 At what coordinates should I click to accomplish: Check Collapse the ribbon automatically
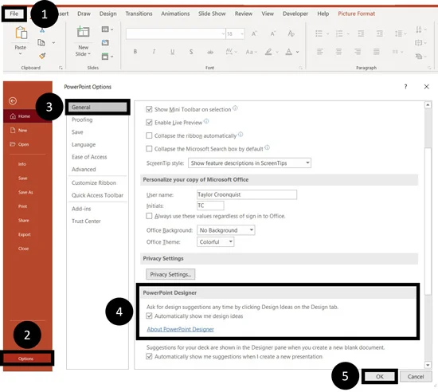[x=149, y=135]
